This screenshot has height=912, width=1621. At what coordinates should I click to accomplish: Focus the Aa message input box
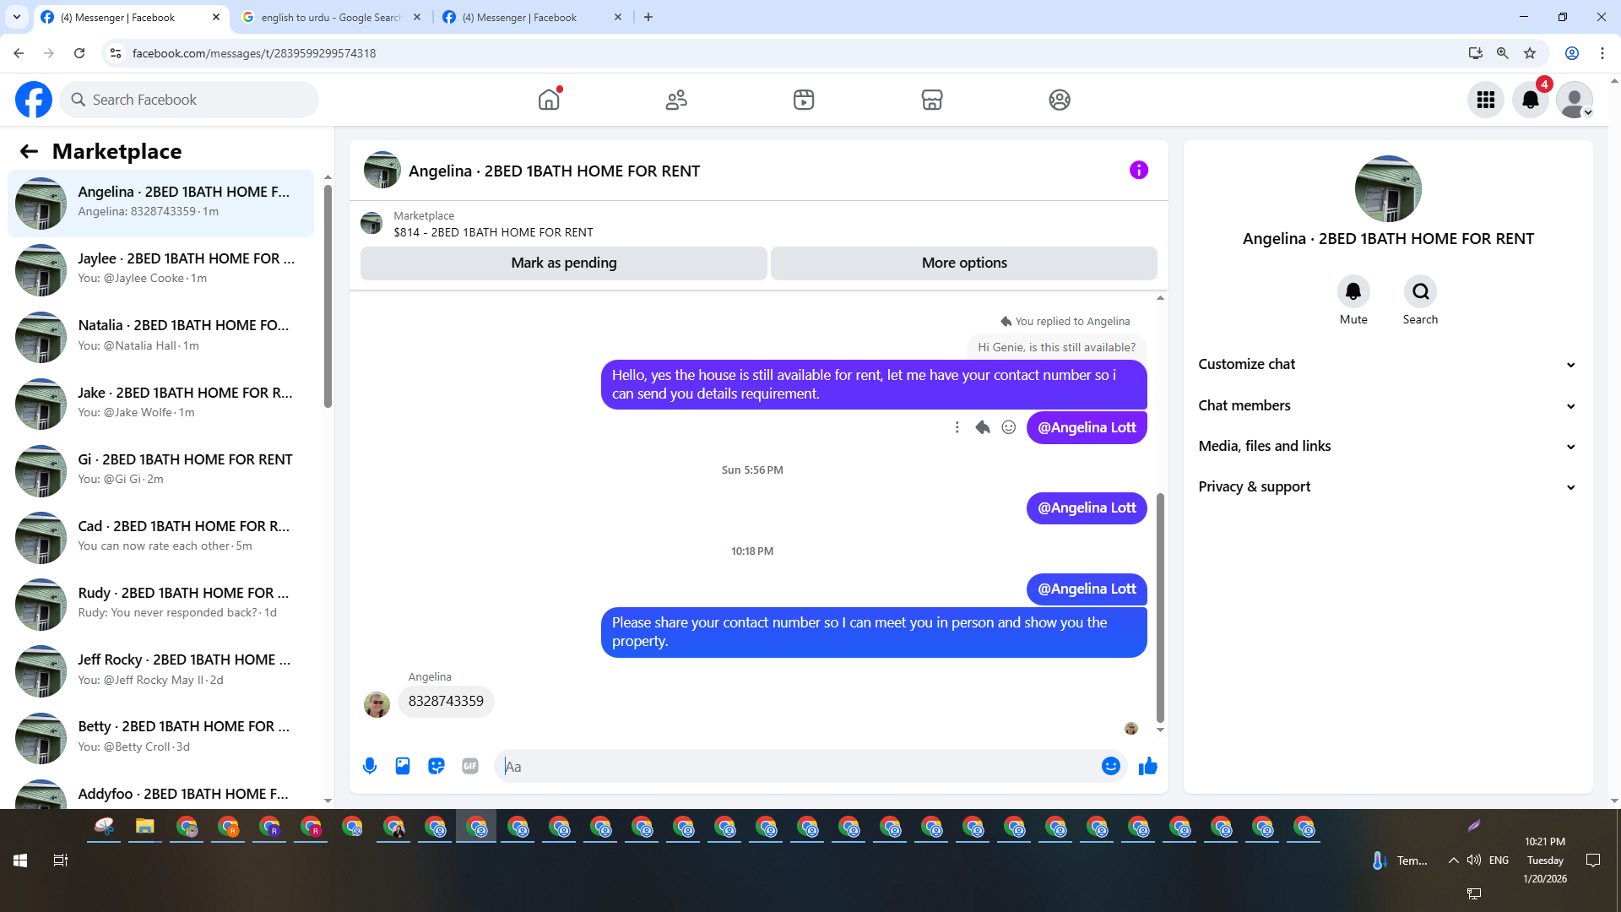[797, 766]
